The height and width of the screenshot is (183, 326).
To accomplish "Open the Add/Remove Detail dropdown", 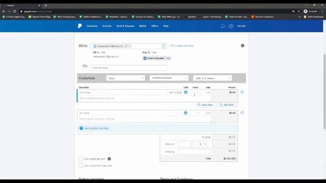I will point(169,78).
